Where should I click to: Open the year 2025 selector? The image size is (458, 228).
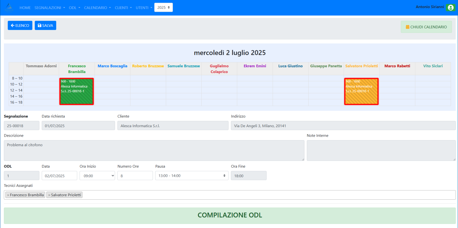[x=163, y=8]
